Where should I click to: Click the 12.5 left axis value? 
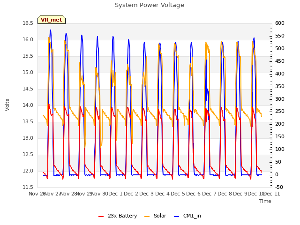(28, 154)
